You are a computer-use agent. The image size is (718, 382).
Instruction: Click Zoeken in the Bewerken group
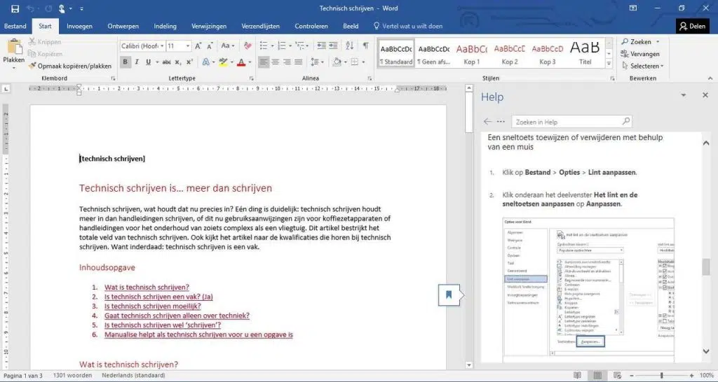pyautogui.click(x=637, y=41)
